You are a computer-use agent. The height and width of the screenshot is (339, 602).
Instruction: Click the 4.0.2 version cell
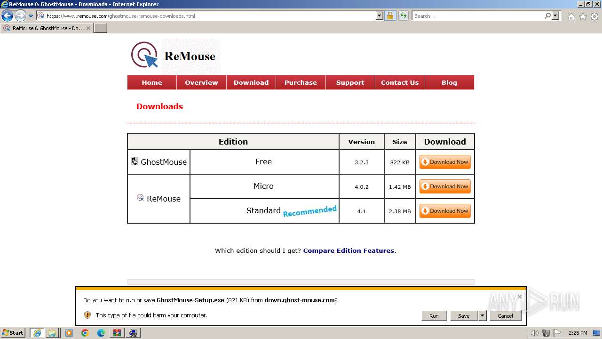362,186
